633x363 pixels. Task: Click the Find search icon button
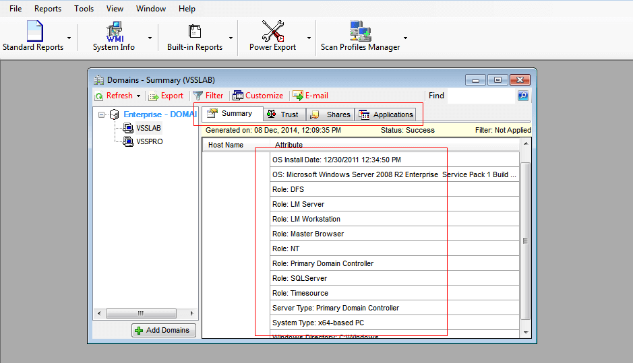[x=523, y=96]
